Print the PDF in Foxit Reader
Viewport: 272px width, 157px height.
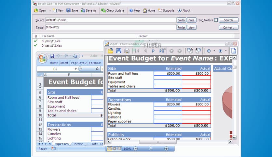[127, 51]
